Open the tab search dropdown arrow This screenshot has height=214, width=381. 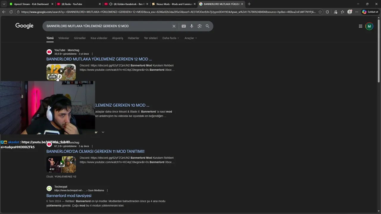click(4, 4)
